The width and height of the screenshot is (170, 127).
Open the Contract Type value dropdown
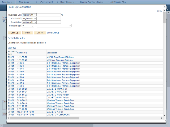coord(54,26)
